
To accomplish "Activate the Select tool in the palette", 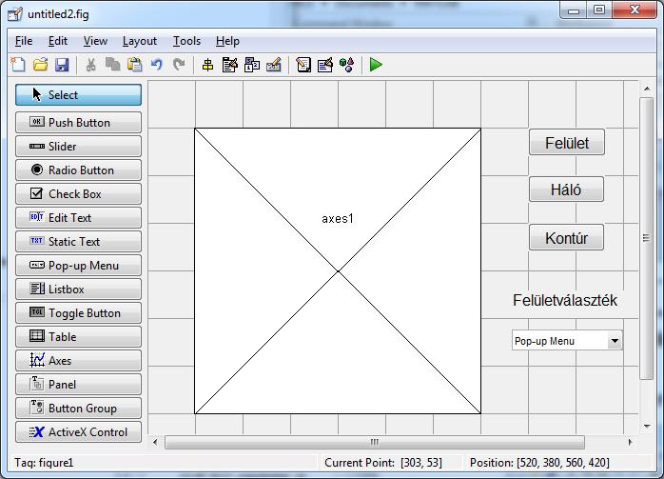I will pyautogui.click(x=78, y=95).
